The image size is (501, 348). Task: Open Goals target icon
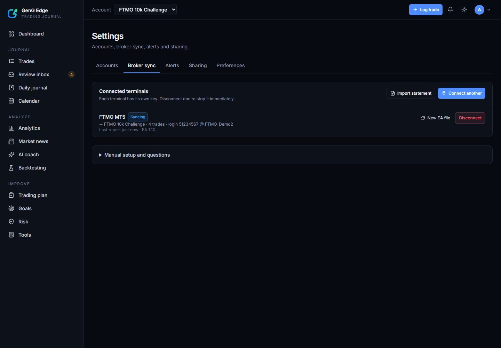tap(11, 208)
